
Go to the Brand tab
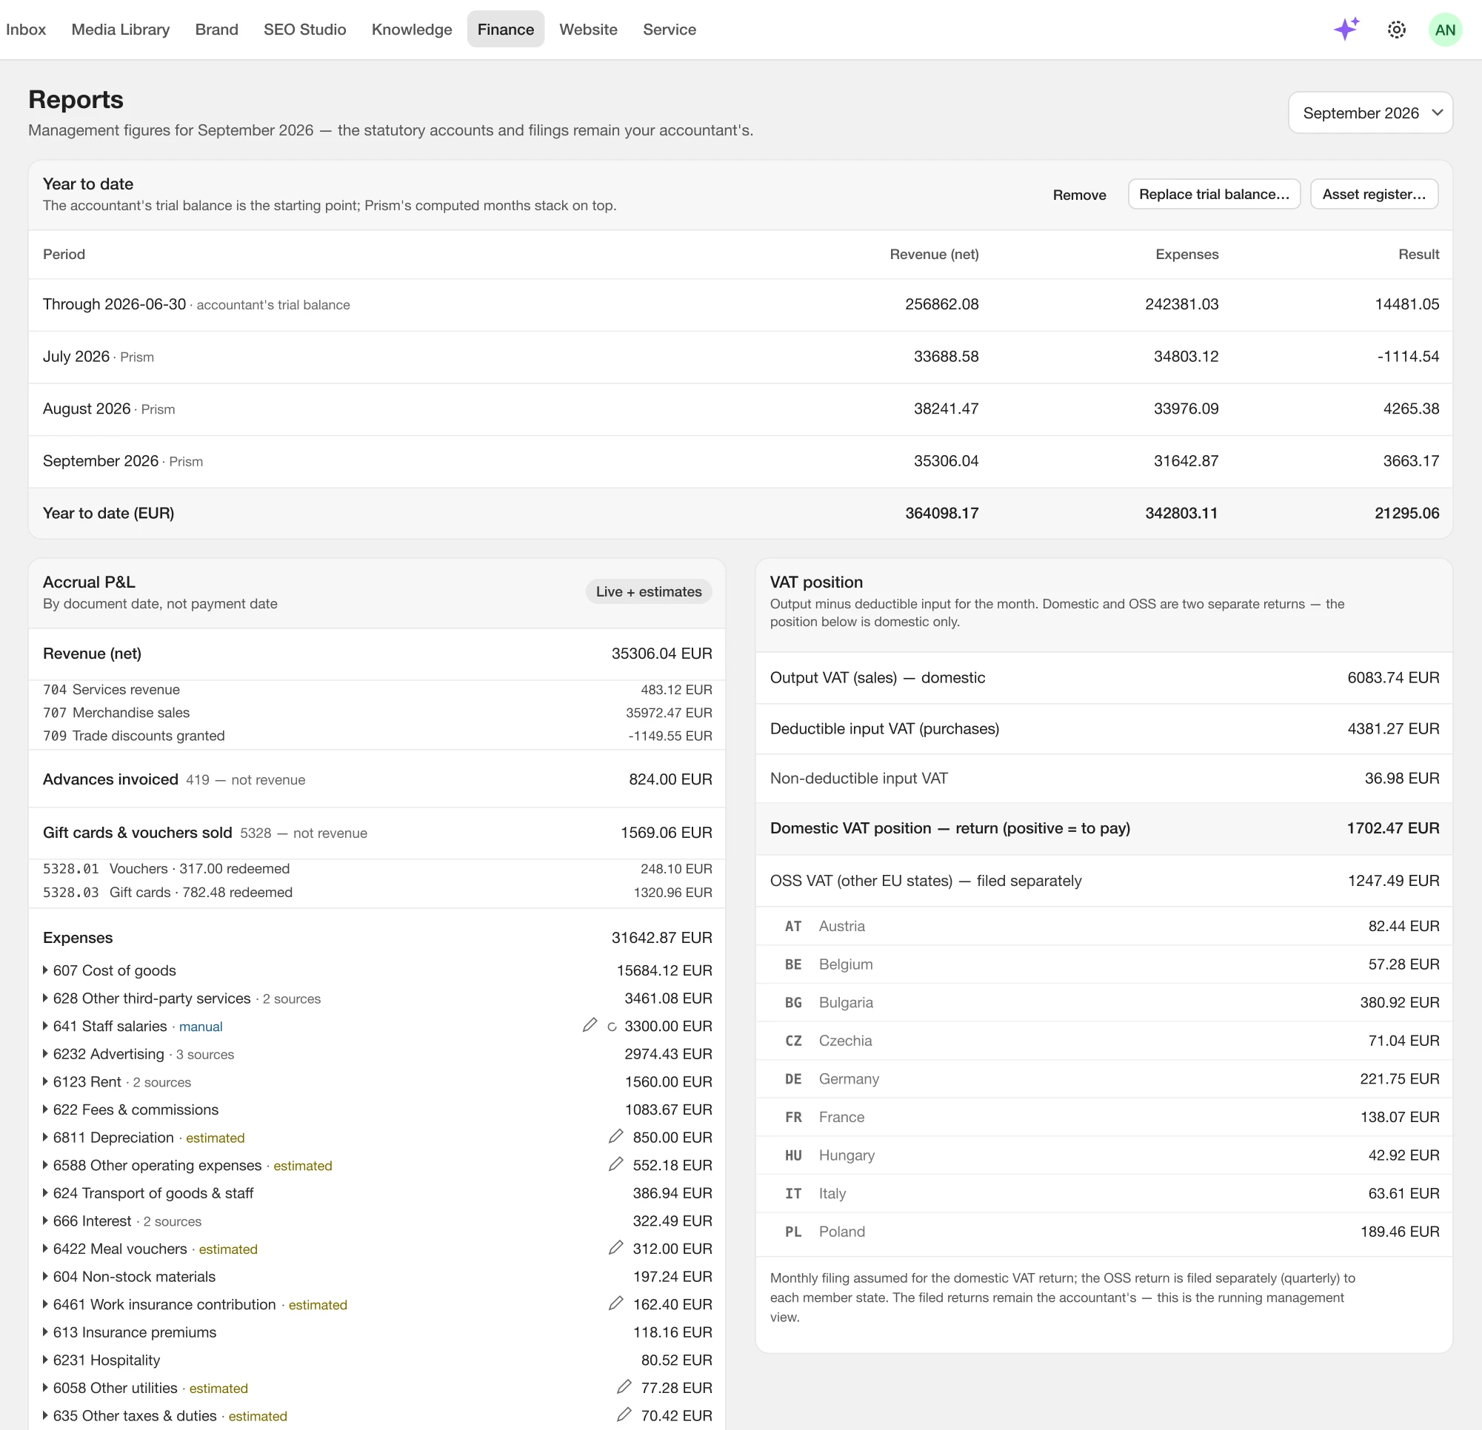pos(216,30)
